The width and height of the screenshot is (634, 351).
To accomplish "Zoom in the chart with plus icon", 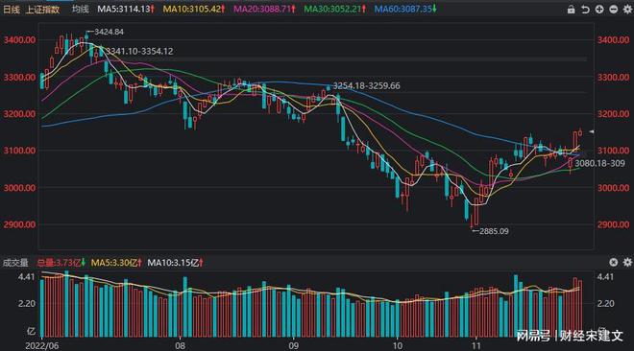I will pyautogui.click(x=599, y=10).
